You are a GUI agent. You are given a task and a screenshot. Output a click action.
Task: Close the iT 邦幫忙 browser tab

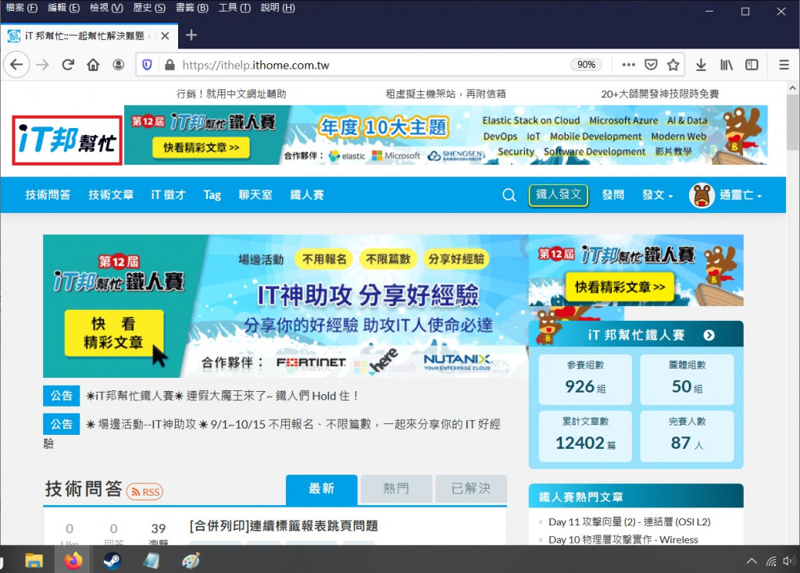(x=165, y=36)
